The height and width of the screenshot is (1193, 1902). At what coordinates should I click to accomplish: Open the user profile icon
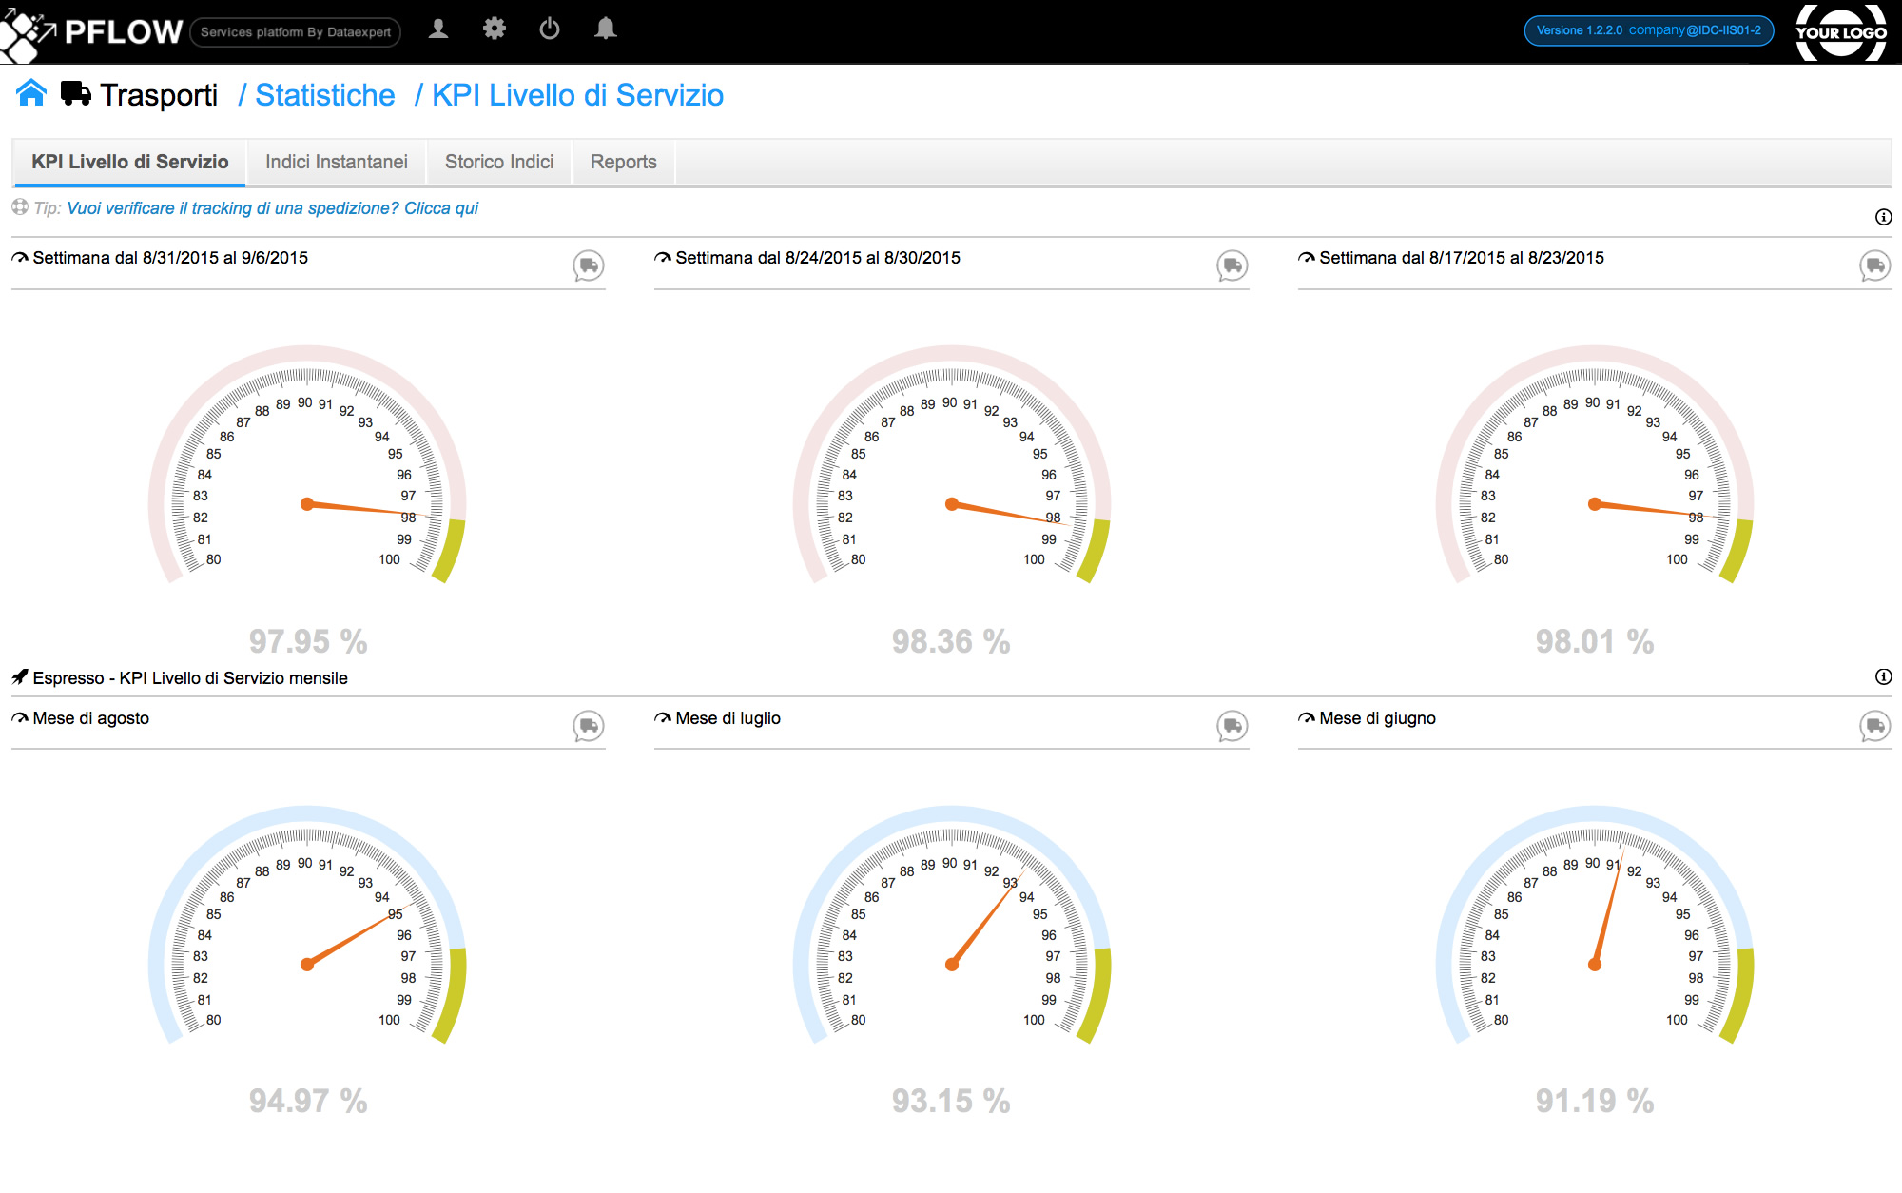point(438,29)
